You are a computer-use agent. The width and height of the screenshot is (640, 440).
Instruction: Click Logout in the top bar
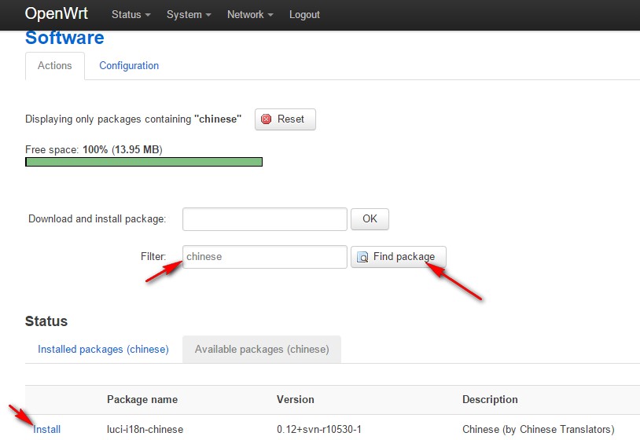pyautogui.click(x=304, y=15)
